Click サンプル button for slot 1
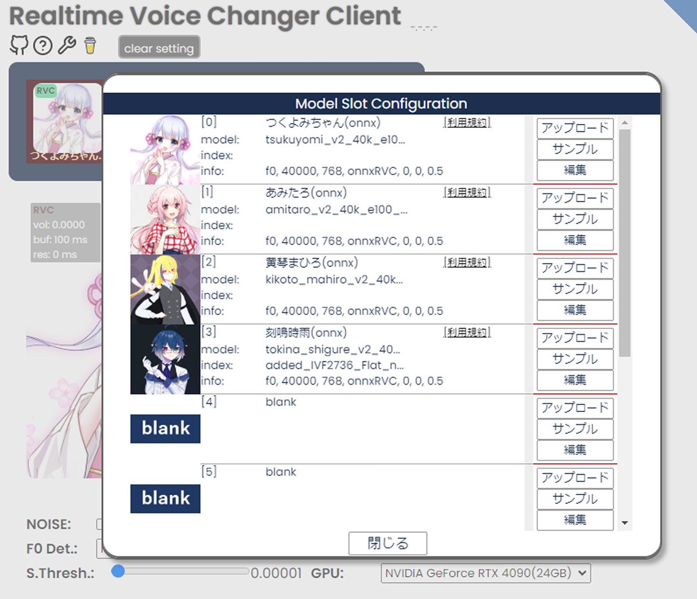The height and width of the screenshot is (599, 697). 575,219
